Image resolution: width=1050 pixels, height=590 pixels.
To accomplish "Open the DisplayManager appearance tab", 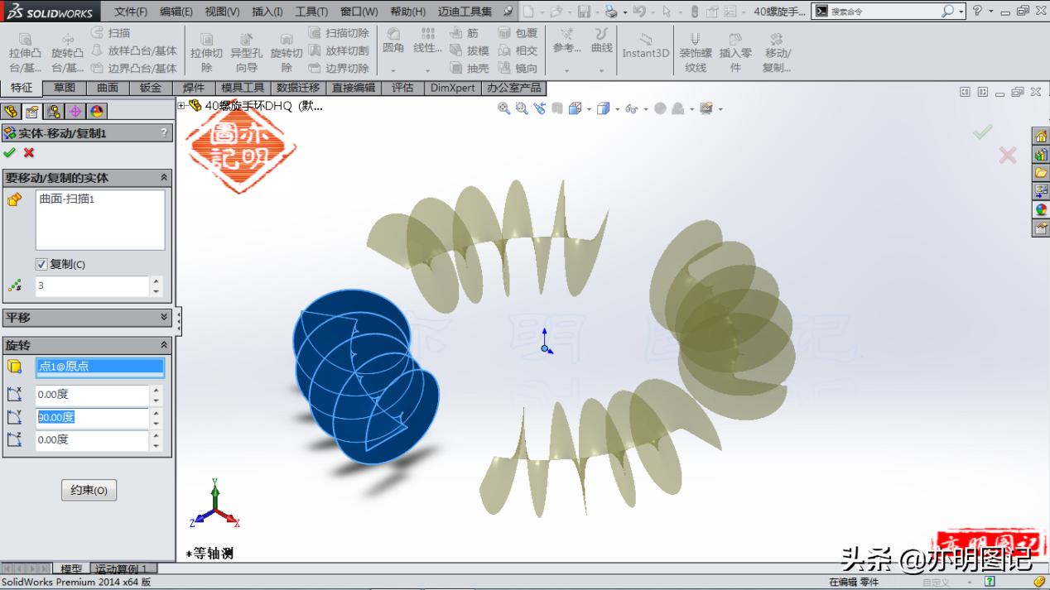I will tap(96, 111).
